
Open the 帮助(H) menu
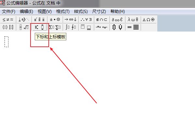point(118,12)
